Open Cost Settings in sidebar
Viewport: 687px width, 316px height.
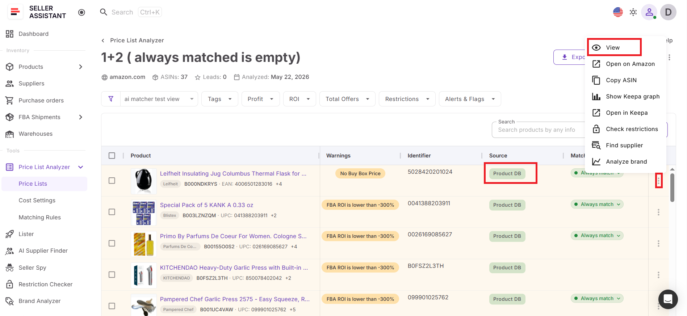click(x=37, y=200)
